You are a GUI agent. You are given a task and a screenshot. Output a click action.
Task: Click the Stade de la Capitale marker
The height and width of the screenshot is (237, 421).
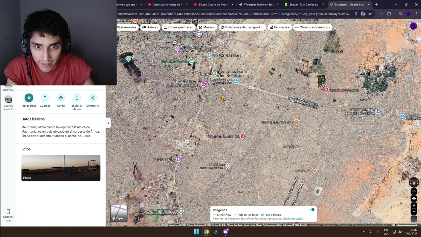coord(191,61)
